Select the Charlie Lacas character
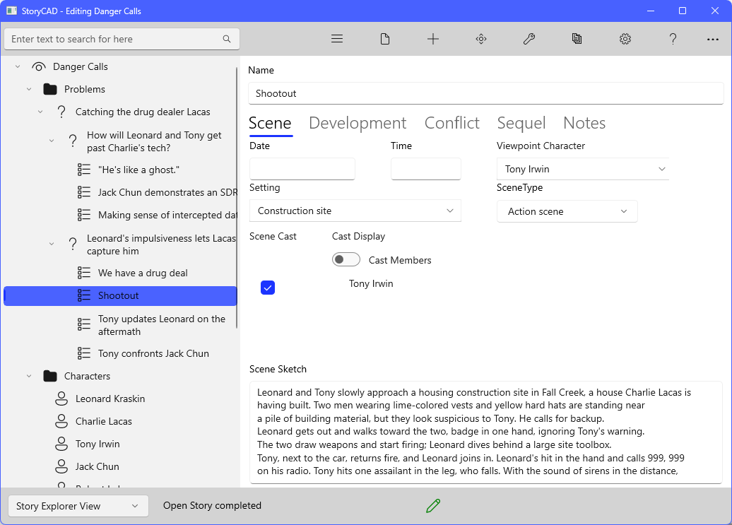The width and height of the screenshot is (732, 525). tap(104, 421)
